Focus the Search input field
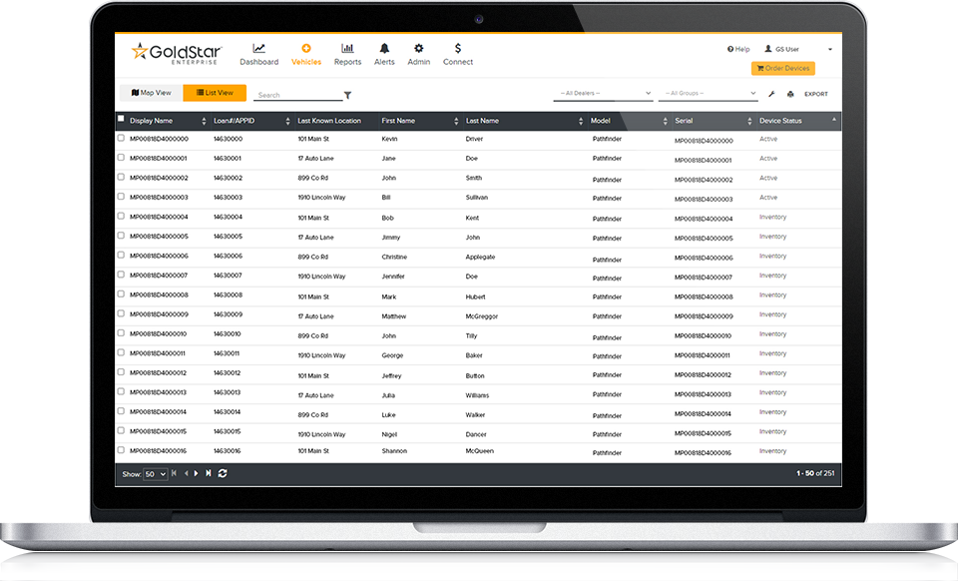 (297, 95)
